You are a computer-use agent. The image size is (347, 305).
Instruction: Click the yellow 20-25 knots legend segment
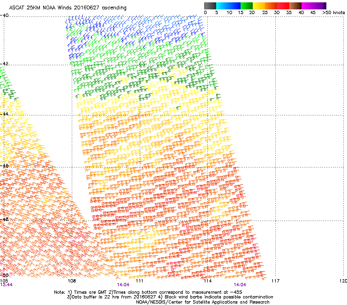click(x=259, y=6)
